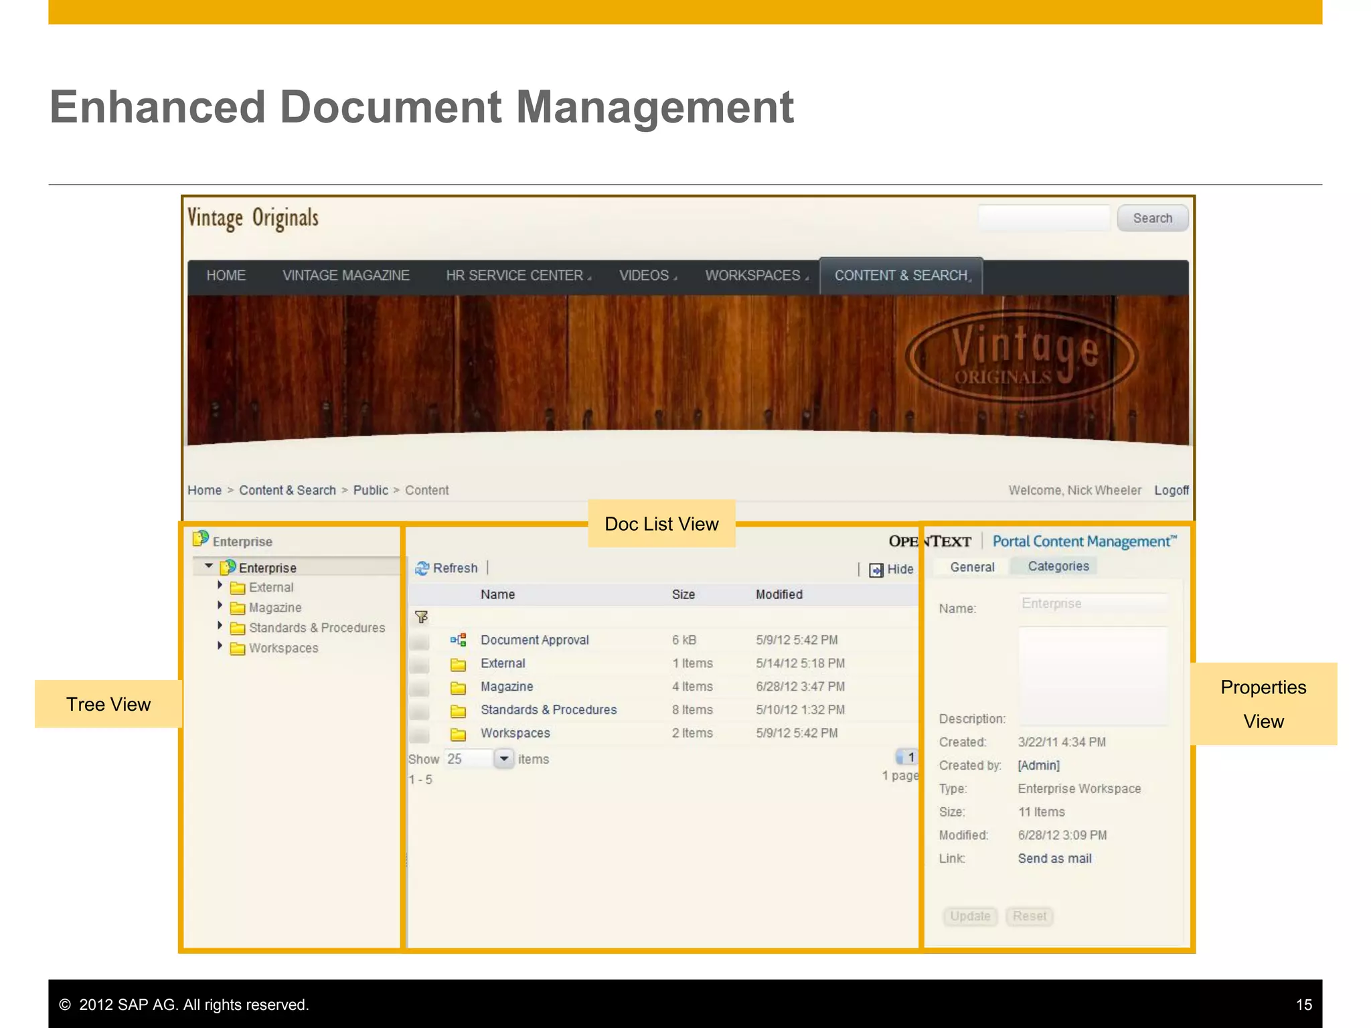Click the Description text area
The width and height of the screenshot is (1371, 1028).
1094,675
